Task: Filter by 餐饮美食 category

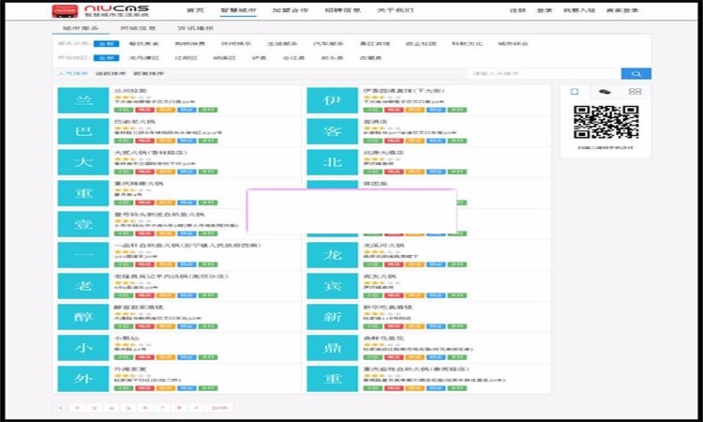Action: tap(143, 44)
